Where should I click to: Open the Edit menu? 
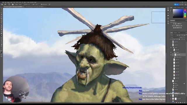click(6, 2)
